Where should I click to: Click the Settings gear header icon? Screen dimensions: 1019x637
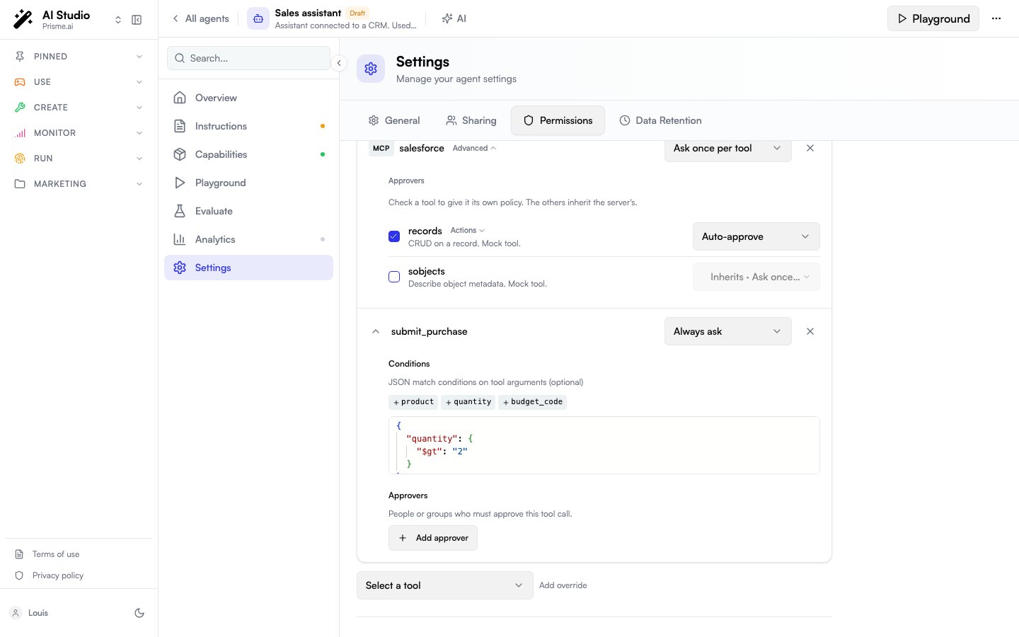[x=371, y=69]
